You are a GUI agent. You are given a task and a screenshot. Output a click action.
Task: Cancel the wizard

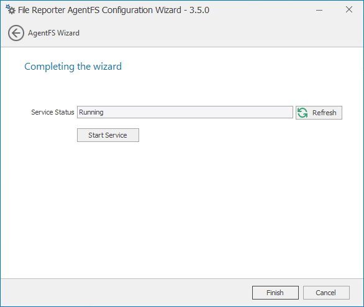326,293
